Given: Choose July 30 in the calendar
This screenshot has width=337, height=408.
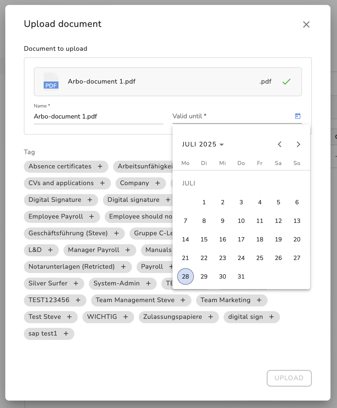Looking at the screenshot, I should click(223, 276).
